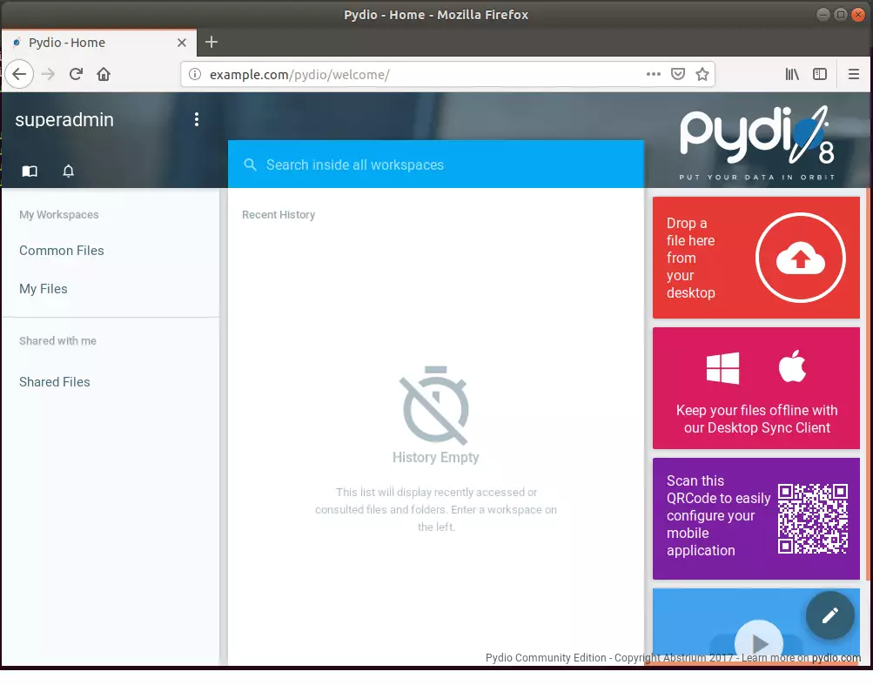Close the Pydio - Home tab
This screenshot has width=873, height=685.
pos(182,43)
